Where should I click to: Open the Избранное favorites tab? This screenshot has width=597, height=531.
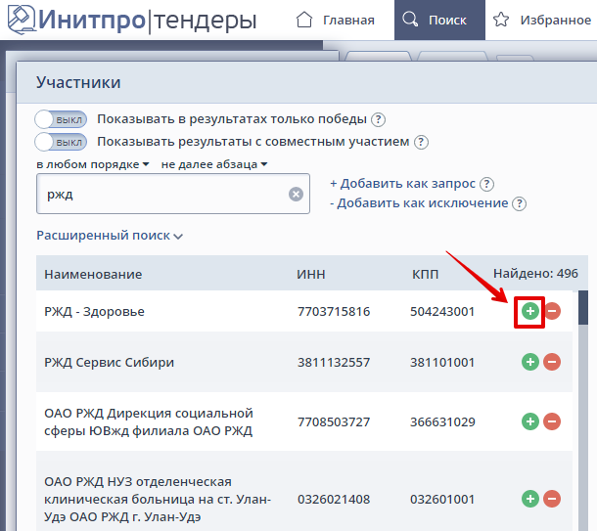(x=542, y=20)
